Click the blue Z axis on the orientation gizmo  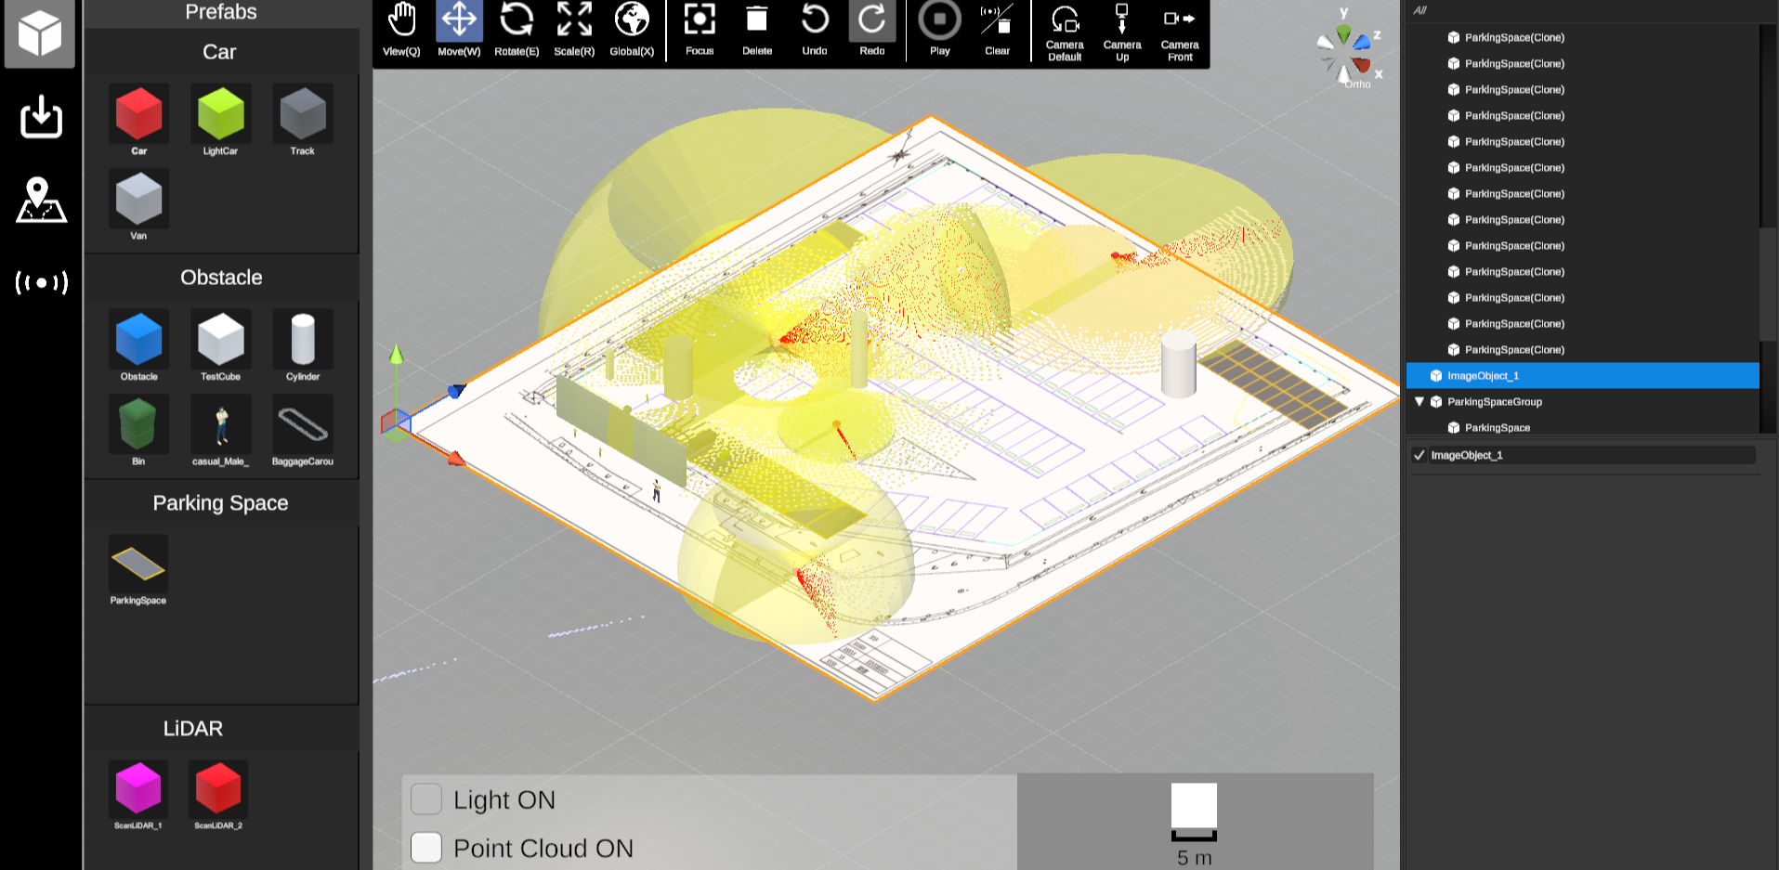[x=1362, y=42]
